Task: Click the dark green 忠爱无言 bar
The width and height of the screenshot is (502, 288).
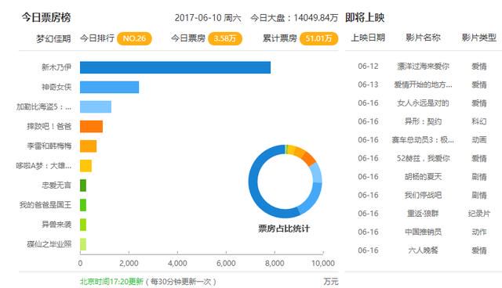Action: point(83,185)
